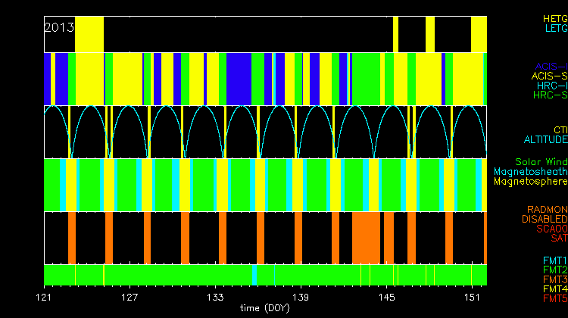Click the widest blue block in instrument row

tap(239, 79)
